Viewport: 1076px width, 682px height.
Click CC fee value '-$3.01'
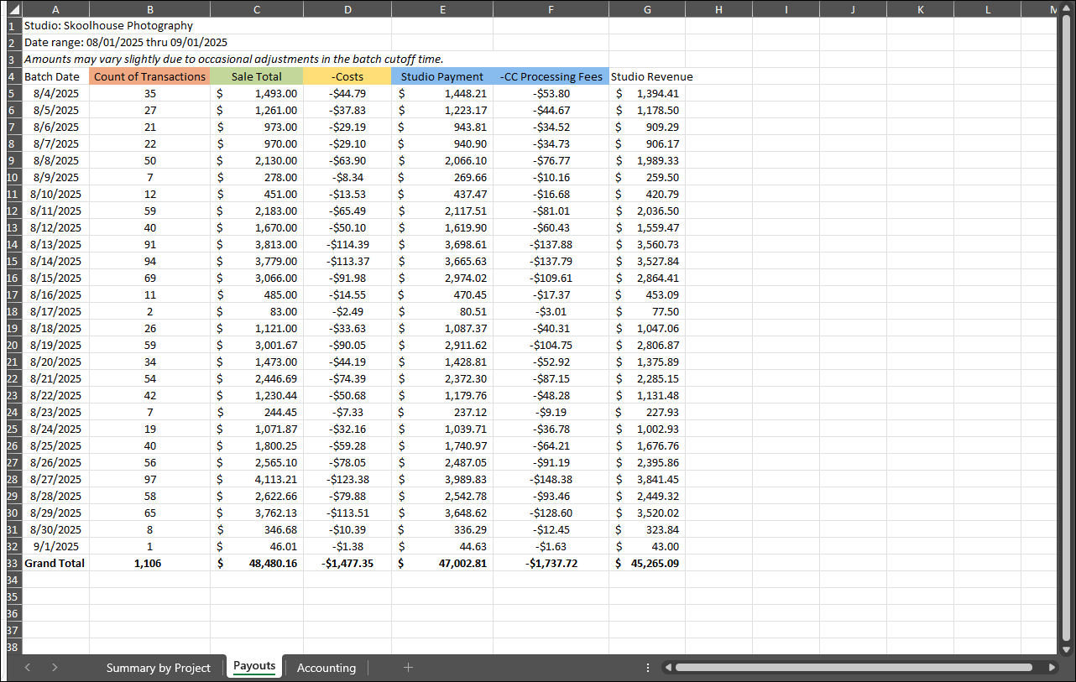[551, 311]
